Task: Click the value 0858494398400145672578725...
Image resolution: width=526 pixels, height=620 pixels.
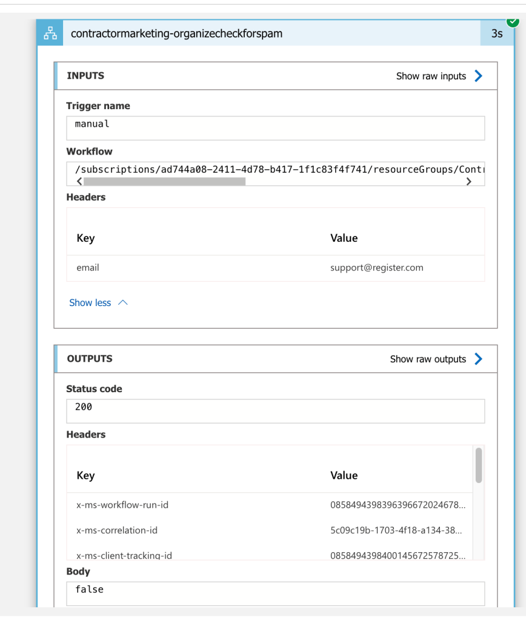Action: pos(398,556)
